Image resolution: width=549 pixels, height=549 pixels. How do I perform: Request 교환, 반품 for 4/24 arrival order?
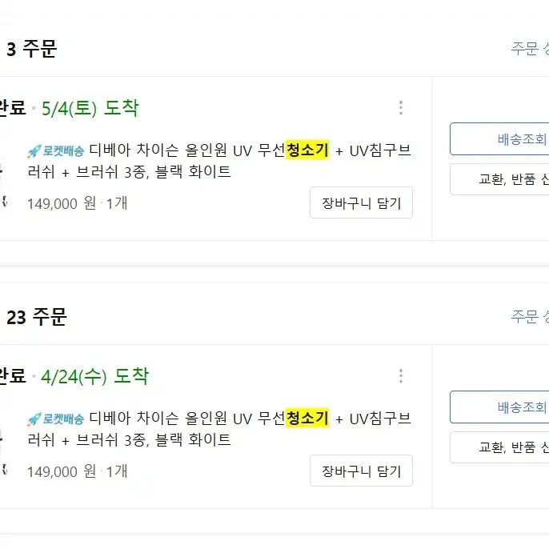pos(499,447)
